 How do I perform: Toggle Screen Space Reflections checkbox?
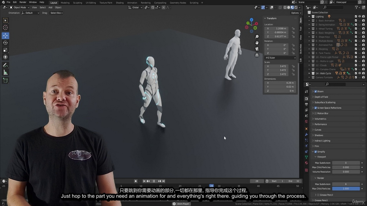click(316, 108)
